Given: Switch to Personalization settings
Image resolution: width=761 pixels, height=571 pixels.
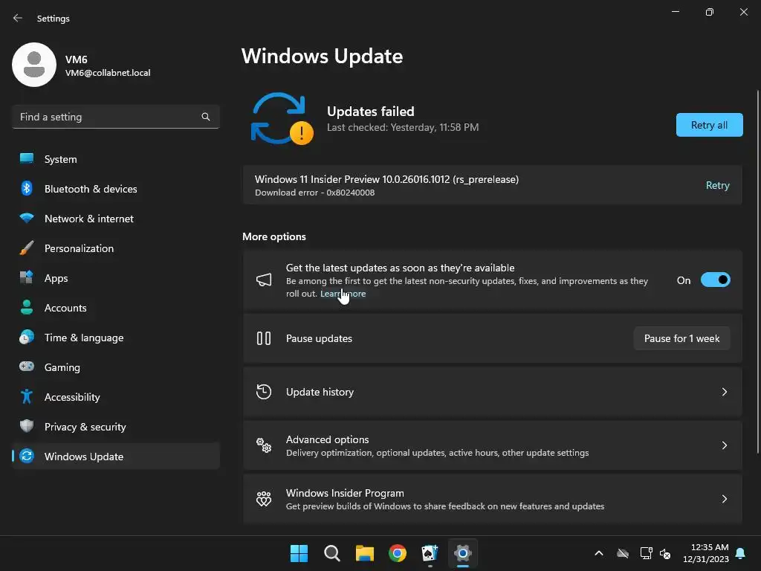Looking at the screenshot, I should [x=116, y=248].
